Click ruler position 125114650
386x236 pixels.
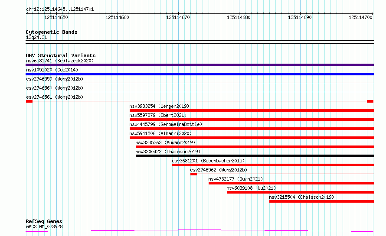click(x=56, y=17)
